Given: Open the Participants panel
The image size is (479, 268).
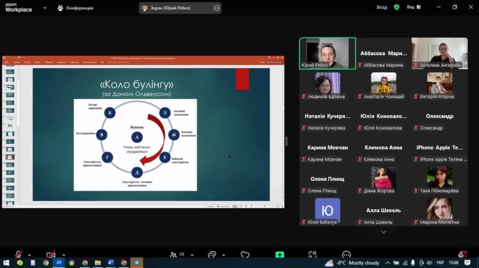Looking at the screenshot, I should click(174, 254).
